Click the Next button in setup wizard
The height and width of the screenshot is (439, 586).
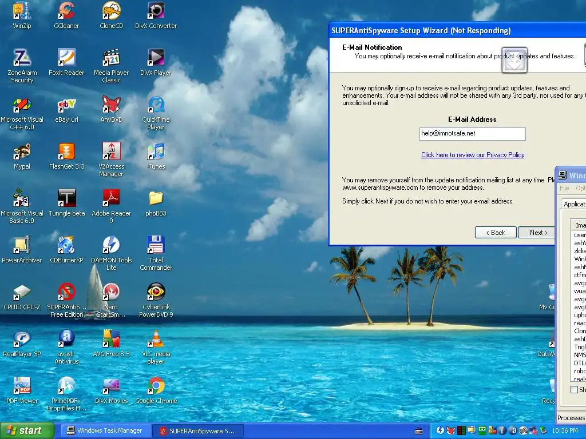coord(537,233)
